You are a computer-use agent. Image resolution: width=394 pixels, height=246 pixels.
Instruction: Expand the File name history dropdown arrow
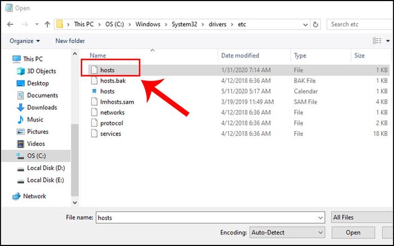(x=320, y=217)
